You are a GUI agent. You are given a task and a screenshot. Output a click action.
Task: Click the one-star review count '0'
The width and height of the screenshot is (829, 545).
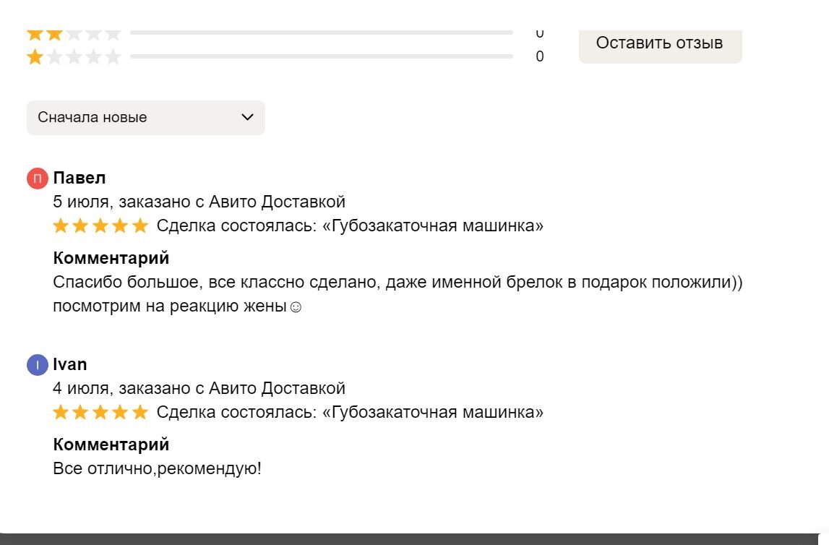click(x=539, y=56)
